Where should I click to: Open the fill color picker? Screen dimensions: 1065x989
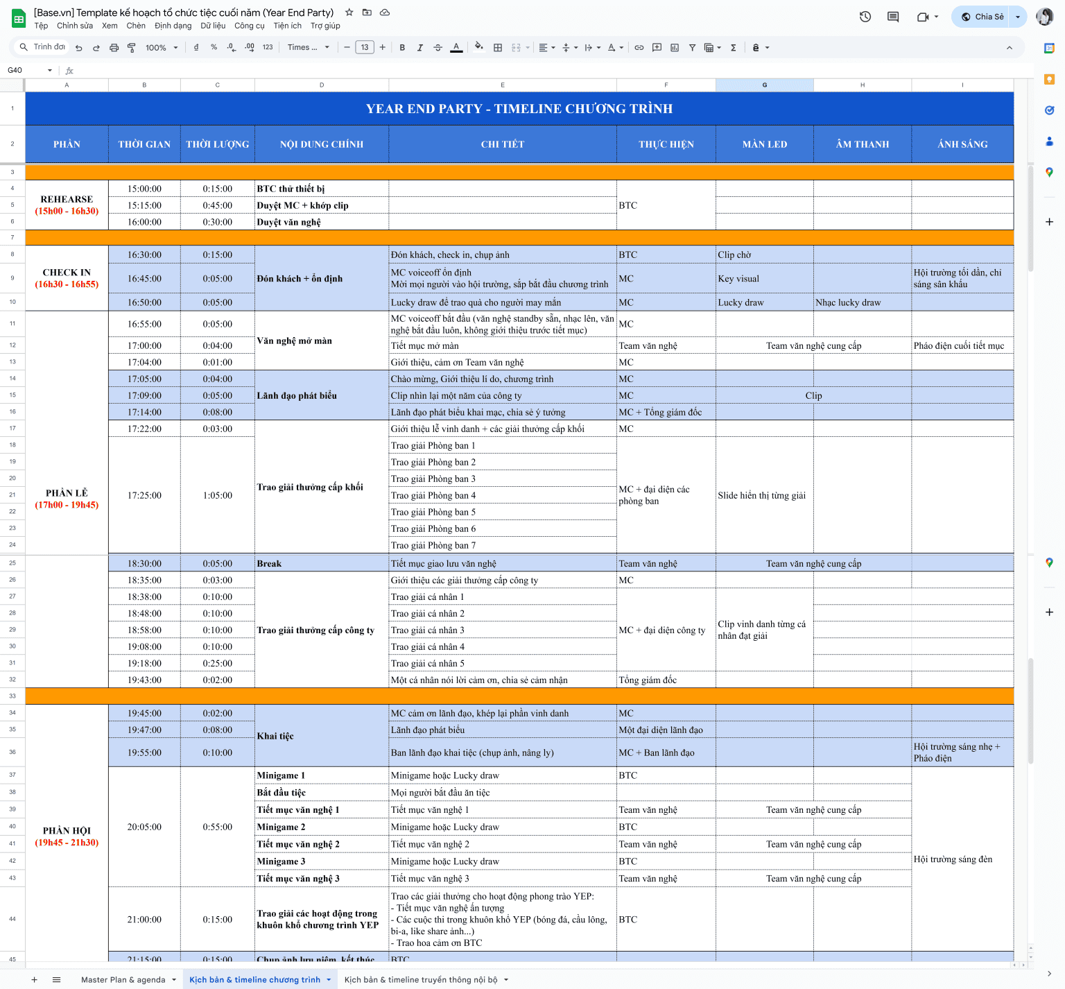[478, 48]
